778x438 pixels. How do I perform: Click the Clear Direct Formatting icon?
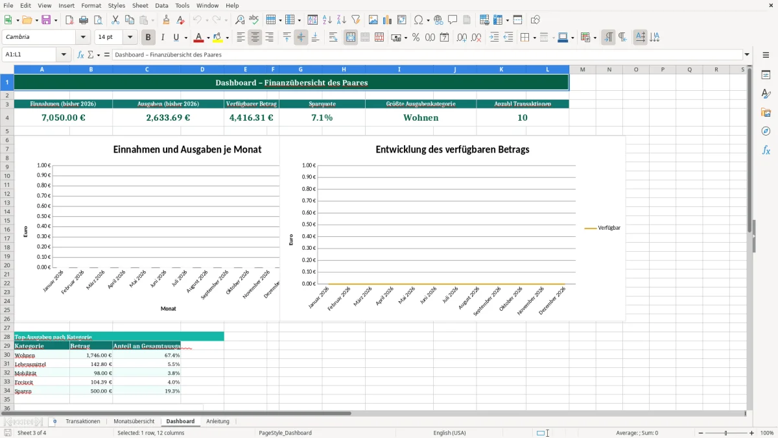coord(181,20)
